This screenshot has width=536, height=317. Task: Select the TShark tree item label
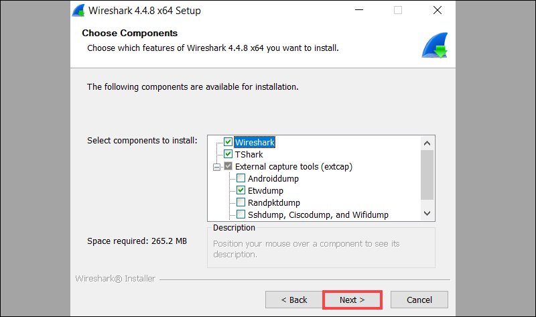249,155
